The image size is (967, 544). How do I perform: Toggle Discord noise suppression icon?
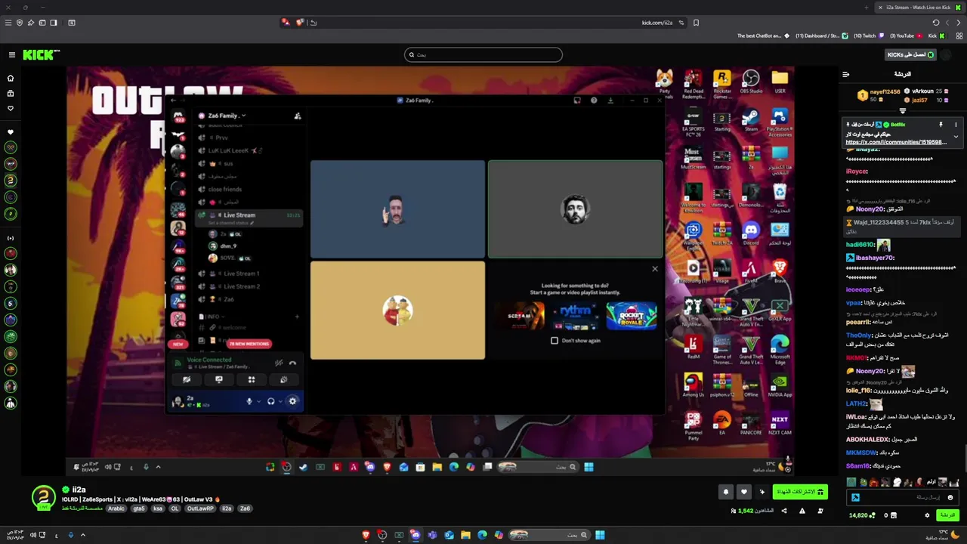(x=279, y=363)
